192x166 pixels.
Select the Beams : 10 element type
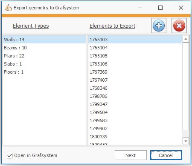[x=44, y=48]
